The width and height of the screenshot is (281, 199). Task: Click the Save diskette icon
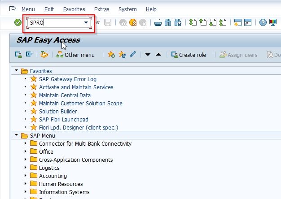108,22
